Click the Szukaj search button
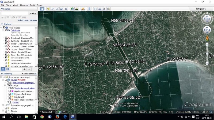 [x=33, y=14]
